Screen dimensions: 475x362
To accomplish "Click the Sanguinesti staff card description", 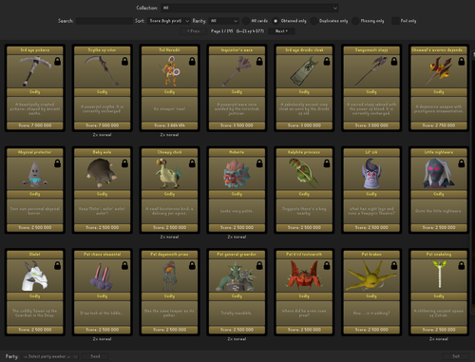I will (371, 108).
